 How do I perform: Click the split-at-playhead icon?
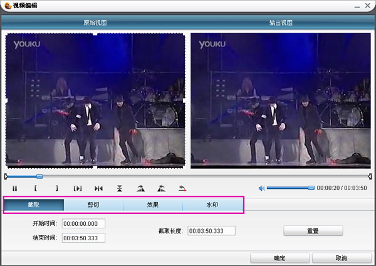98,188
